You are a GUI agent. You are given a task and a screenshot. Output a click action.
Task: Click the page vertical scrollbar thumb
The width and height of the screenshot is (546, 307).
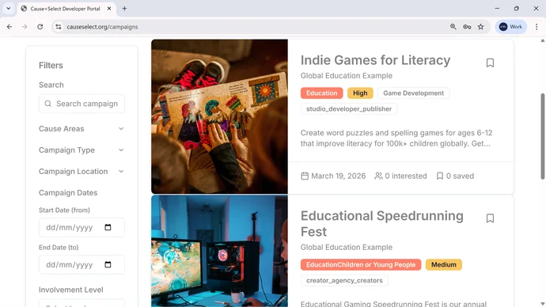pos(543,136)
